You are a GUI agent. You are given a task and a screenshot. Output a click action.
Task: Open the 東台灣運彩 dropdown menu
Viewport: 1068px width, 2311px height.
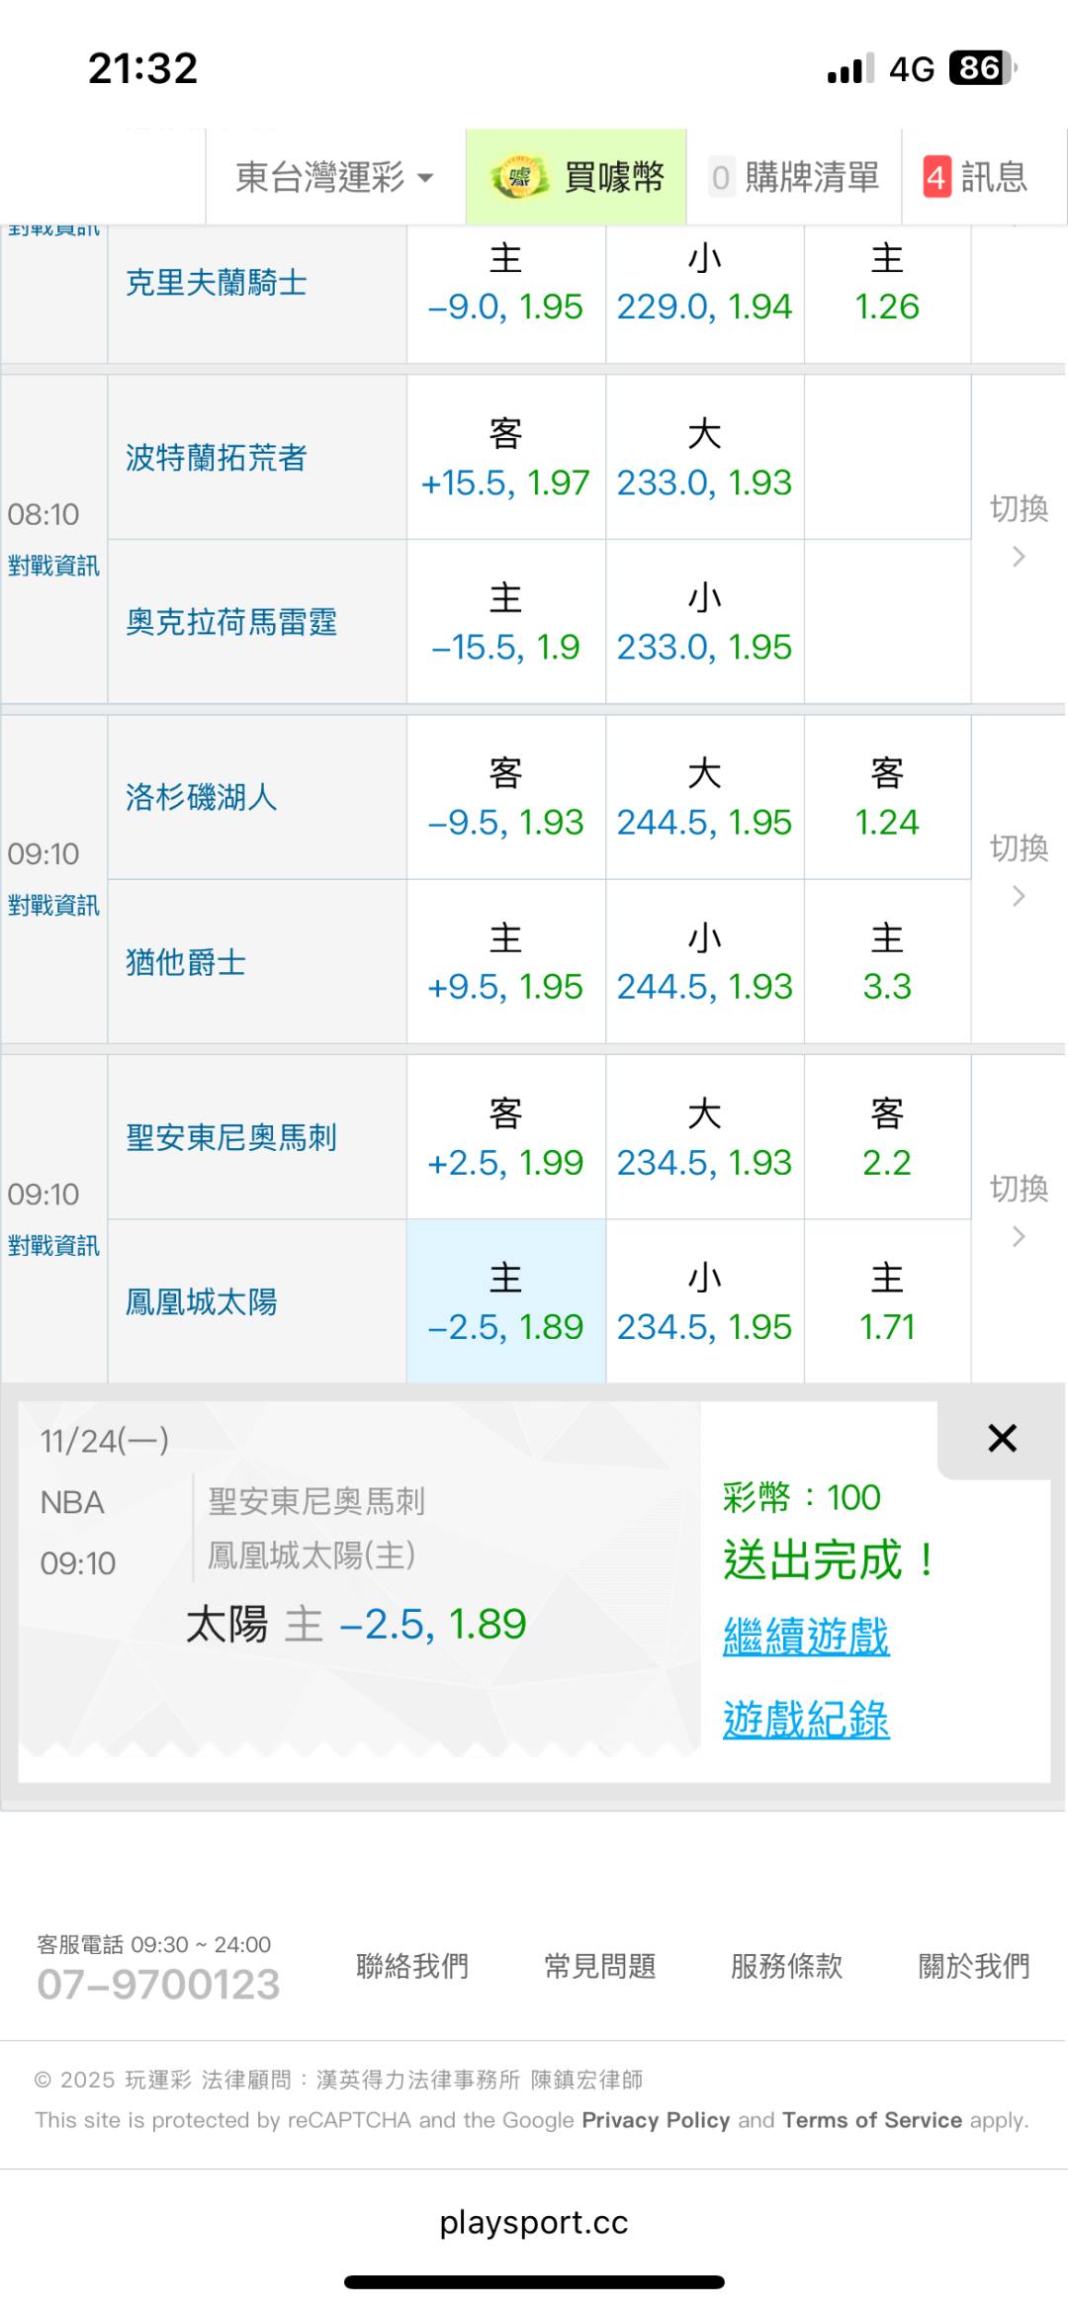pos(334,178)
